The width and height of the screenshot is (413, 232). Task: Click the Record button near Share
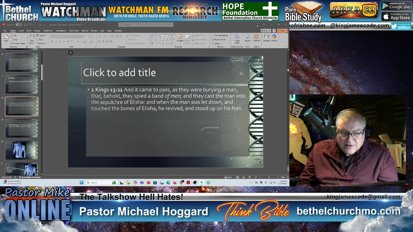tap(266, 31)
